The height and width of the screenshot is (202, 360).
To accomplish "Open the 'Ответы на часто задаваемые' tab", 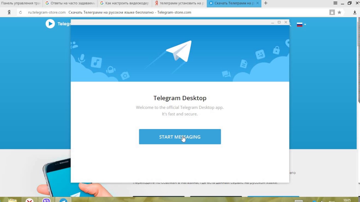I will click(x=70, y=3).
